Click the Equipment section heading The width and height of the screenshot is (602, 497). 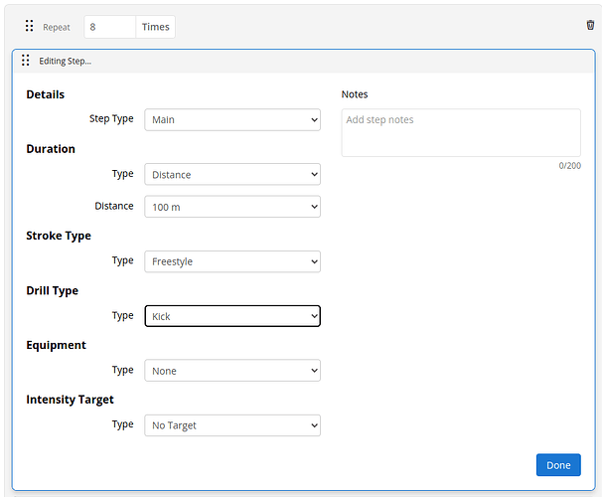click(x=56, y=345)
